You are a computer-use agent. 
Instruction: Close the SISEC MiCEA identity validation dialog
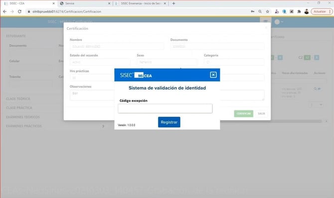tap(213, 75)
